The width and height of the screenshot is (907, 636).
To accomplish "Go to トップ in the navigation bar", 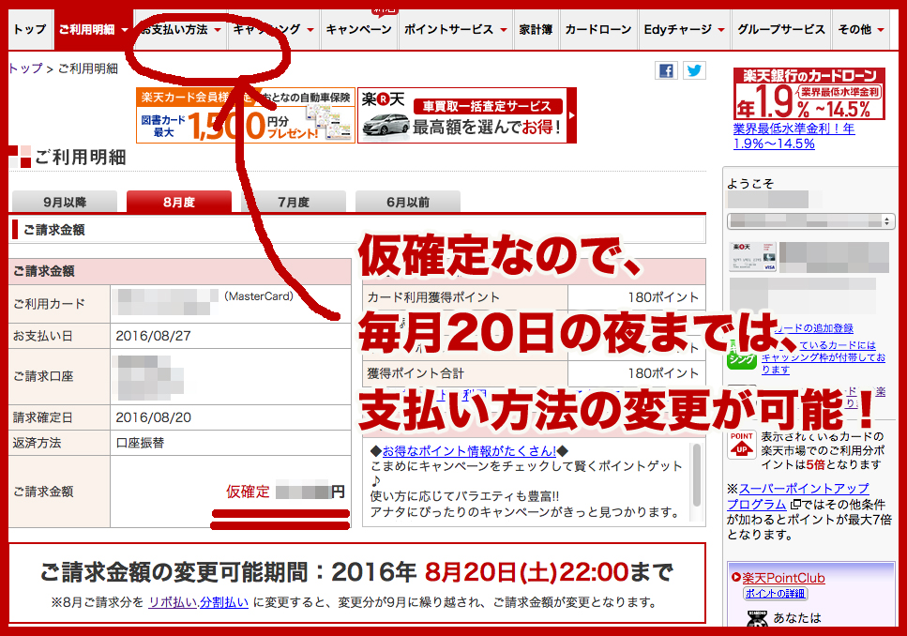I will pyautogui.click(x=29, y=29).
